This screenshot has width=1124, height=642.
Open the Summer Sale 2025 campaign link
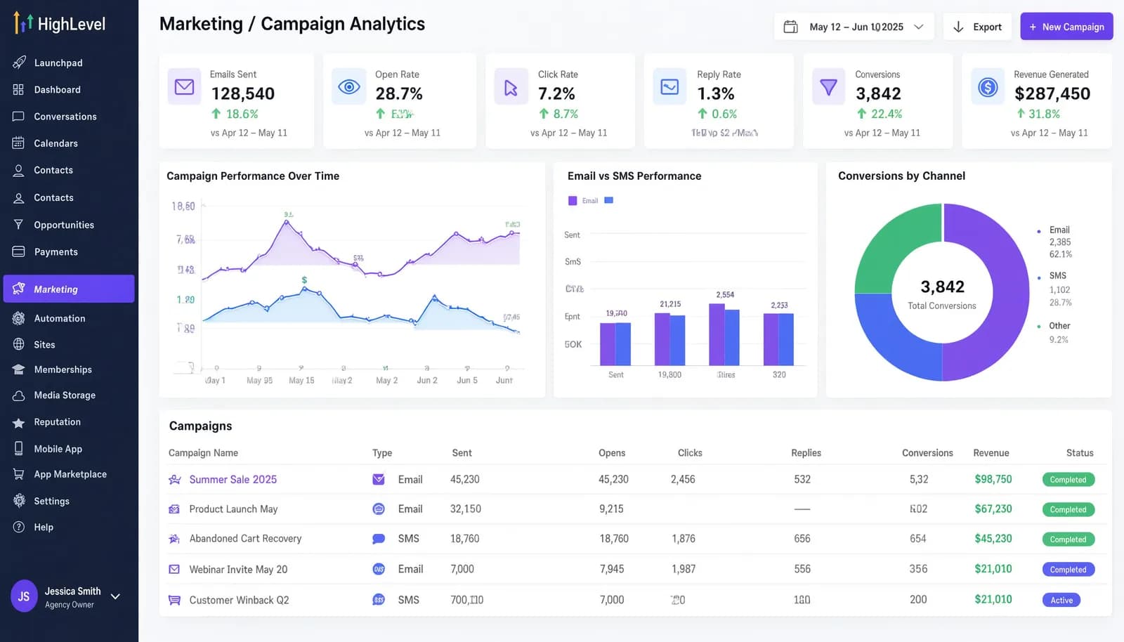[233, 479]
